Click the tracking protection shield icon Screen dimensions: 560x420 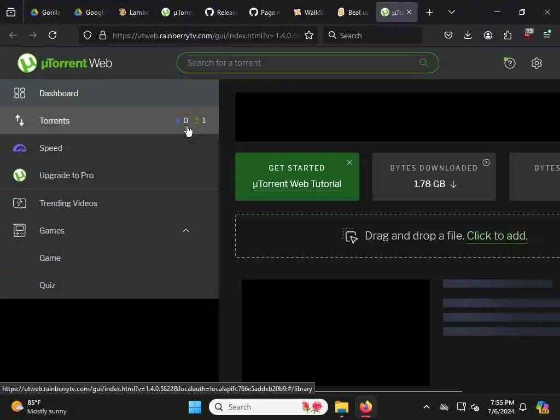coord(87,36)
